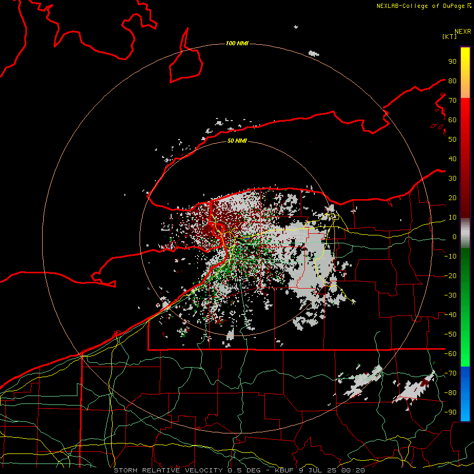This screenshot has width=474, height=474.
Task: Click the STORM RELATIVE VELOCITY caption text
Action: click(169, 470)
